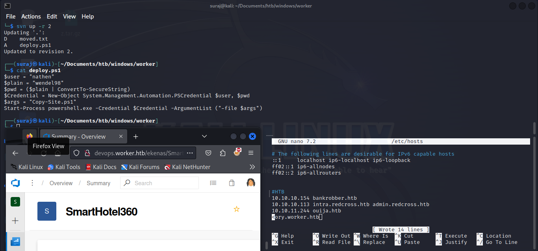Open the Kali Docs bookmark

(101, 167)
